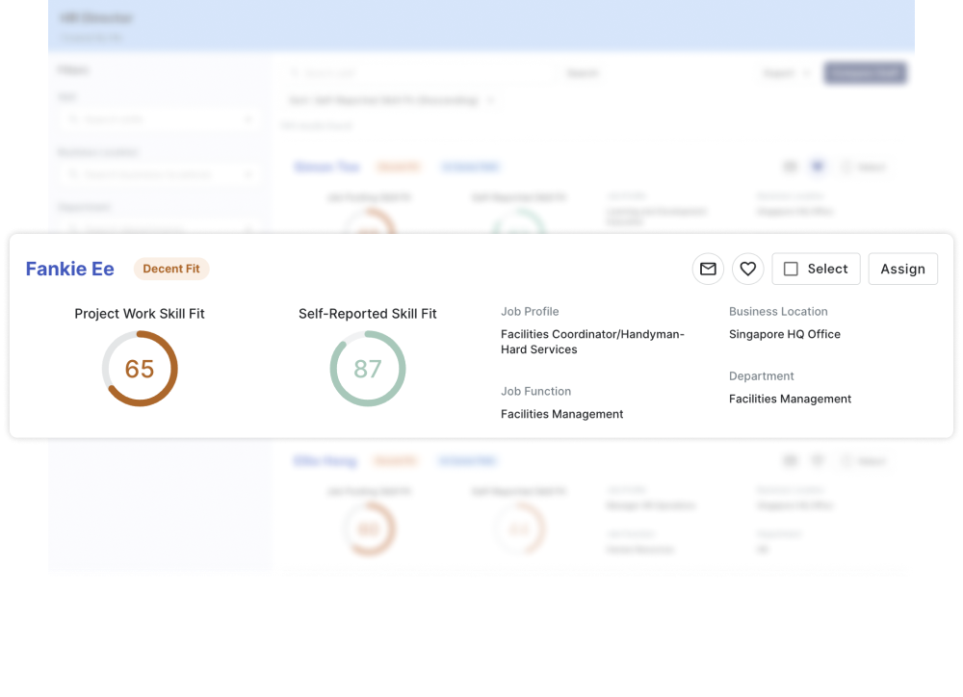Click the grid icon on Simon Tee's row
This screenshot has height=697, width=963.
point(790,166)
